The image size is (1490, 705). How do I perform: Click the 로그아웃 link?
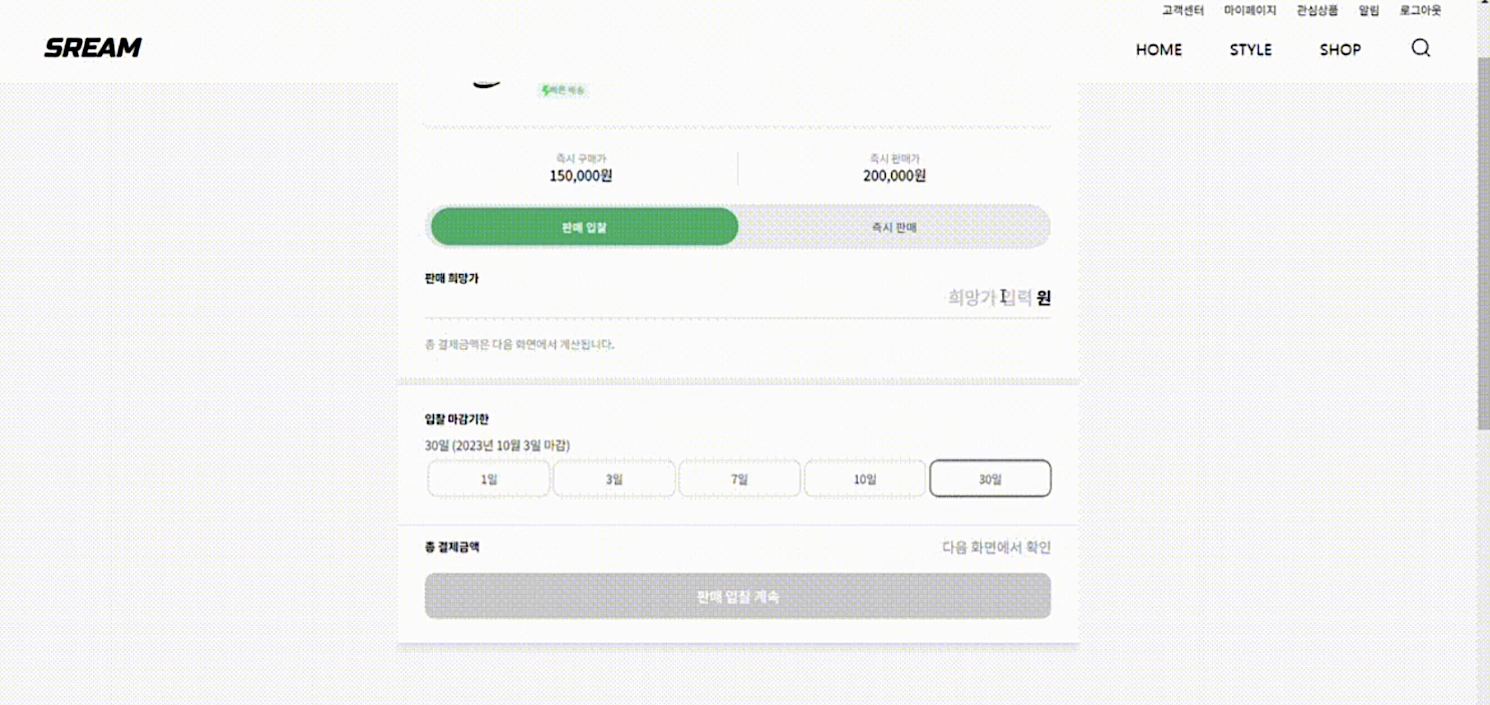(x=1420, y=11)
